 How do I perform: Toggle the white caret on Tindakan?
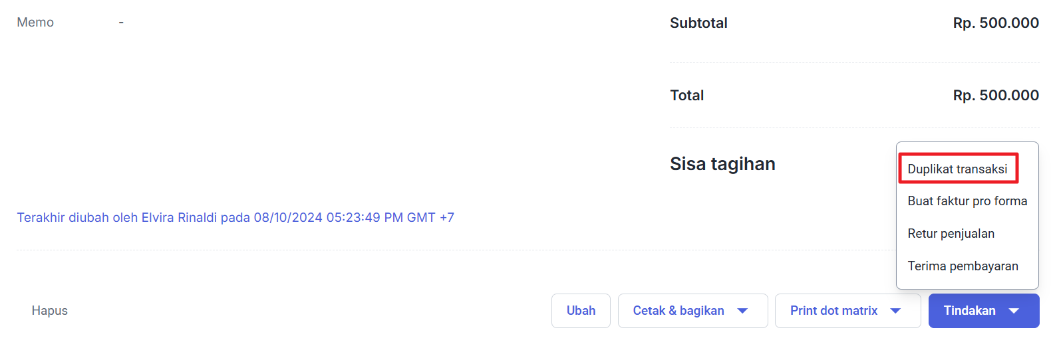[1014, 311]
